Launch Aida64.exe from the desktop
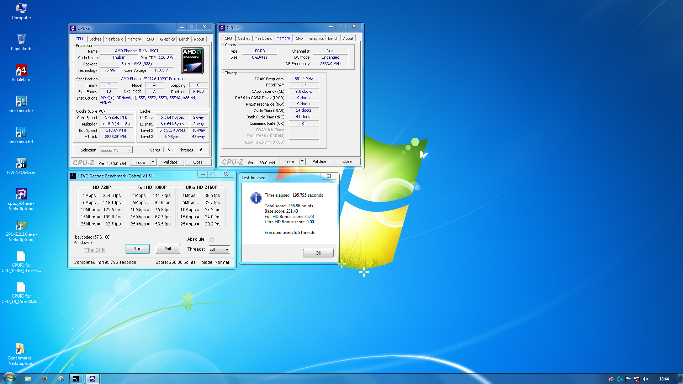683x384 pixels. [21, 73]
